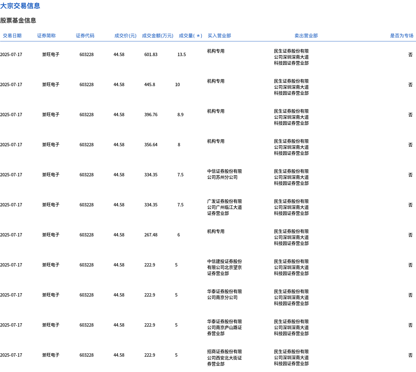Click price 44.58 in the 356.64 row
Image resolution: width=416 pixels, height=372 pixels.
pos(119,145)
